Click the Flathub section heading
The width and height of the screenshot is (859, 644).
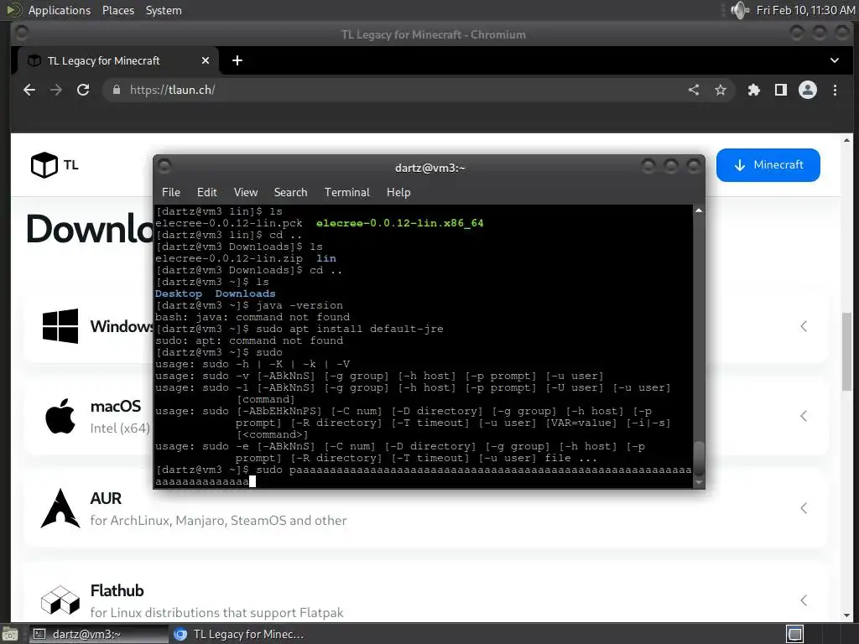[117, 590]
